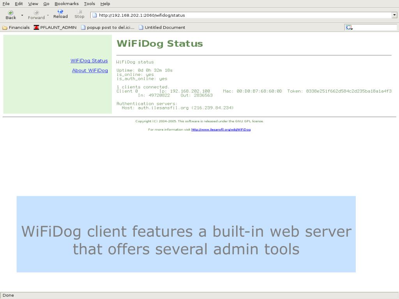Open the Edit menu
This screenshot has width=399, height=299.
point(19,4)
